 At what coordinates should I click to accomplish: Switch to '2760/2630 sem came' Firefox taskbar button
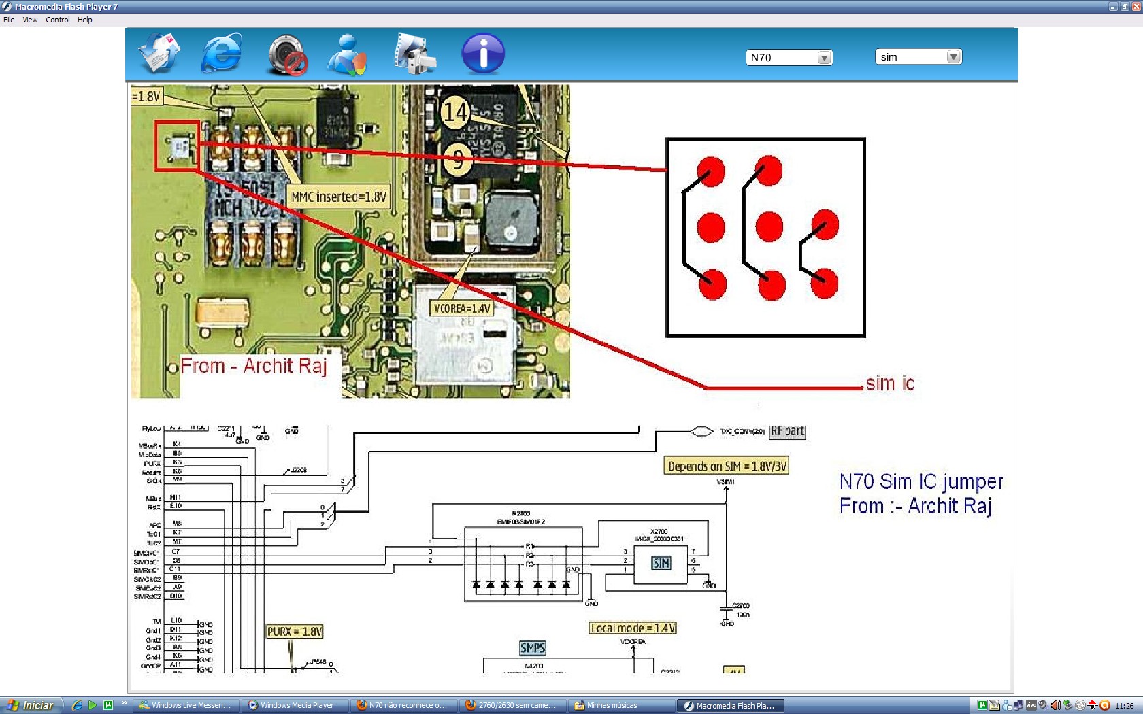[x=512, y=705]
